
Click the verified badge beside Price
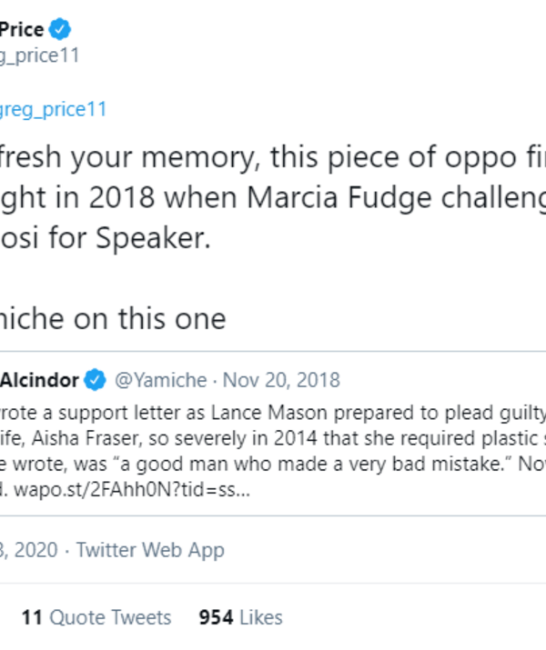(x=58, y=30)
